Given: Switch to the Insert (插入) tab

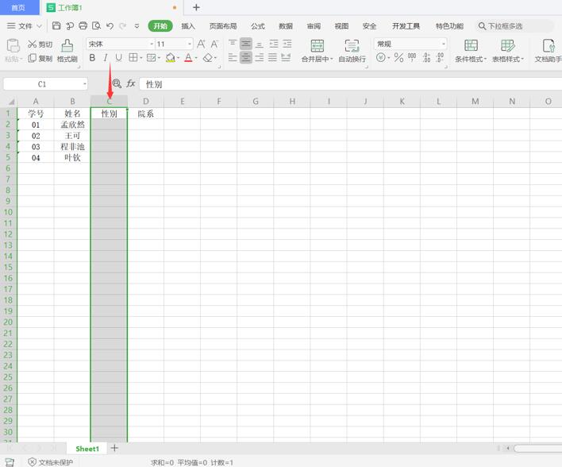Looking at the screenshot, I should [188, 26].
